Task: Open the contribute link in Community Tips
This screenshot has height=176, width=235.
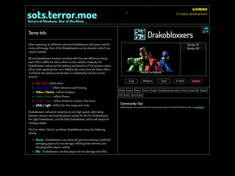Action: click(x=199, y=107)
